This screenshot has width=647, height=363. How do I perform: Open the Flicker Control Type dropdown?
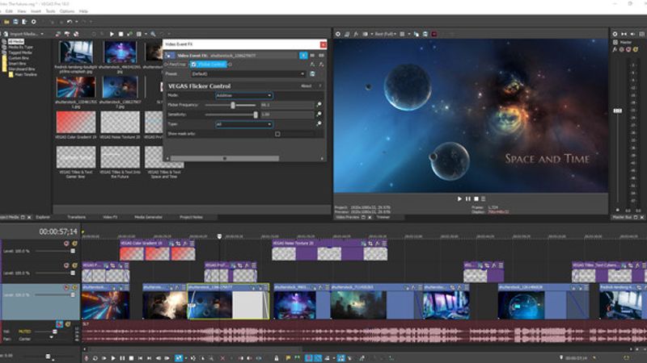[244, 124]
